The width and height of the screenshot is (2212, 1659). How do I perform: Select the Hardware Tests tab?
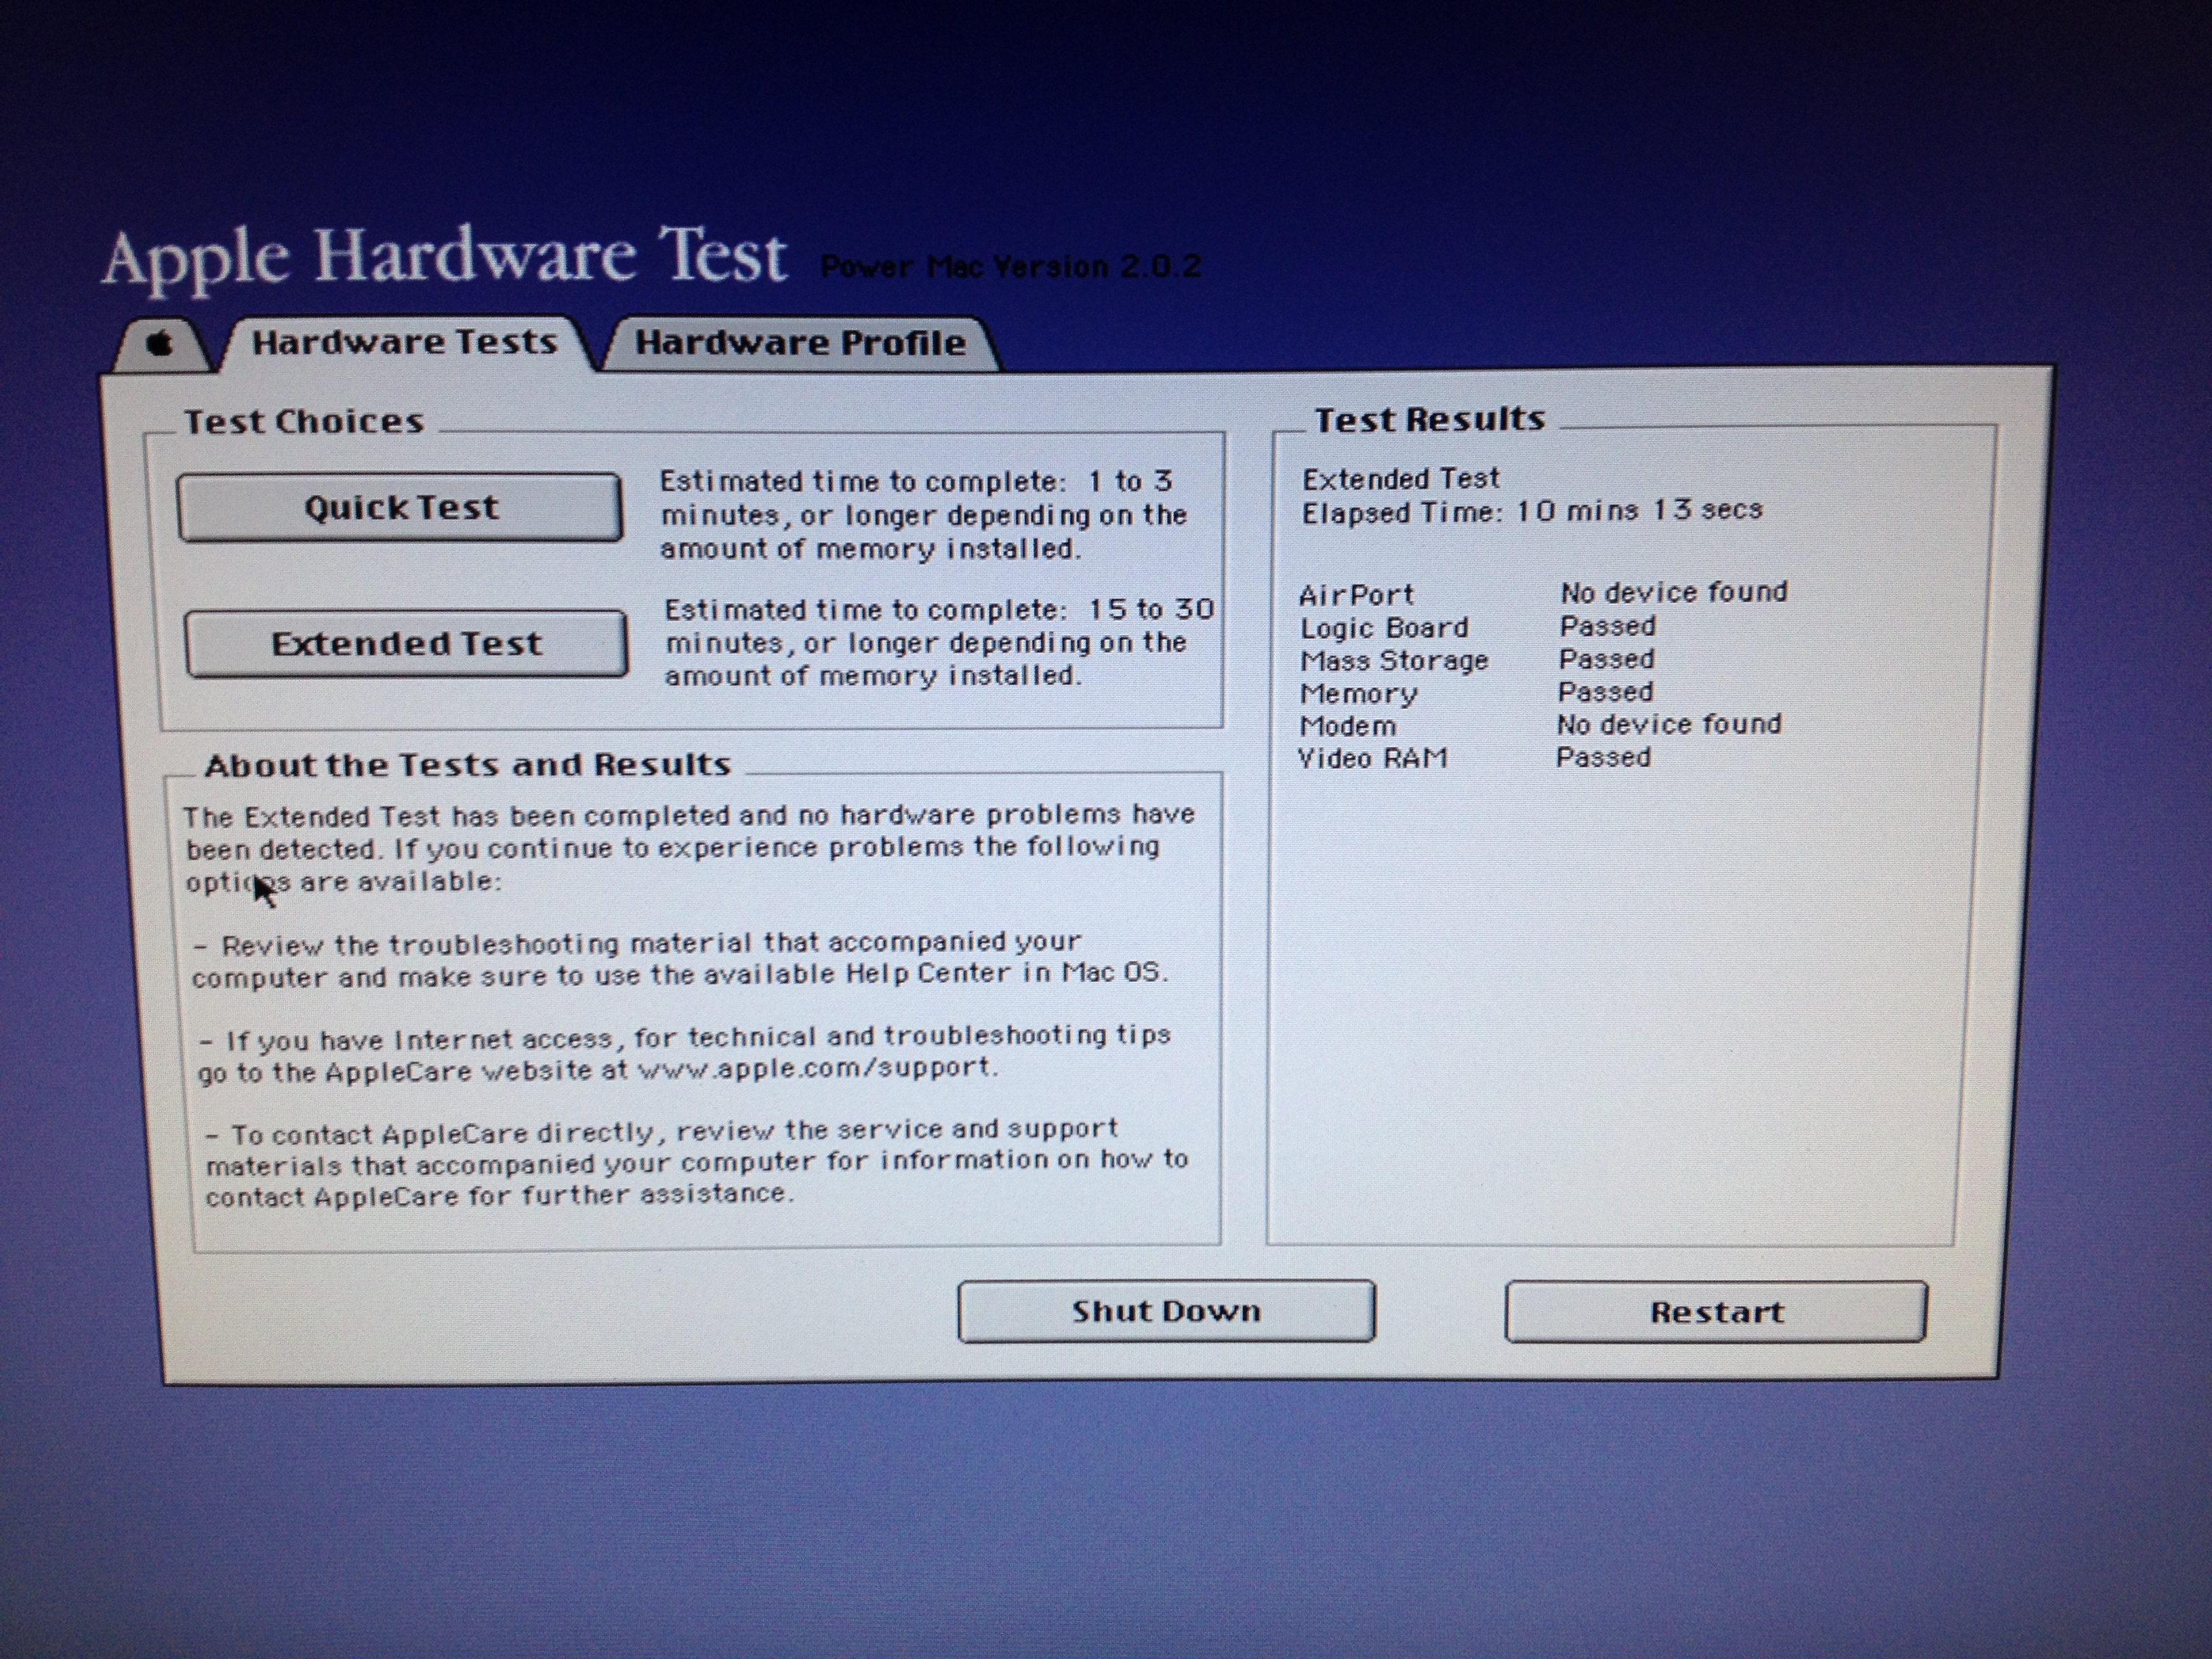[x=404, y=342]
